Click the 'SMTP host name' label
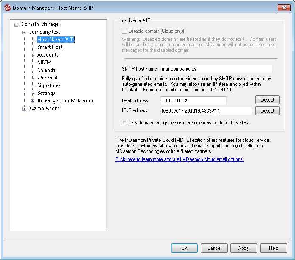This screenshot has height=260, width=295. (x=139, y=69)
